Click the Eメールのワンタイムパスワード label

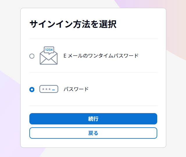tap(101, 56)
